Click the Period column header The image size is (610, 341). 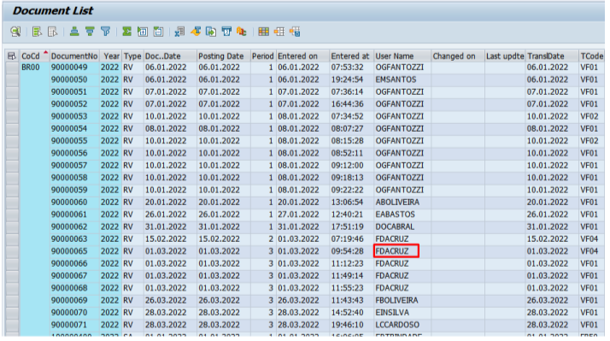coord(262,56)
